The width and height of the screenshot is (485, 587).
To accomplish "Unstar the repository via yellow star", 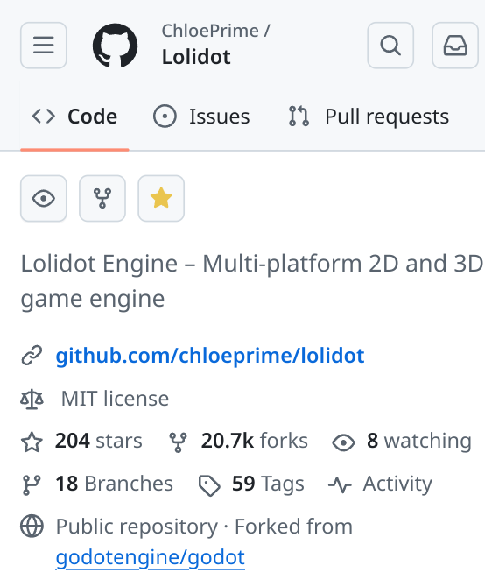I will tap(161, 198).
